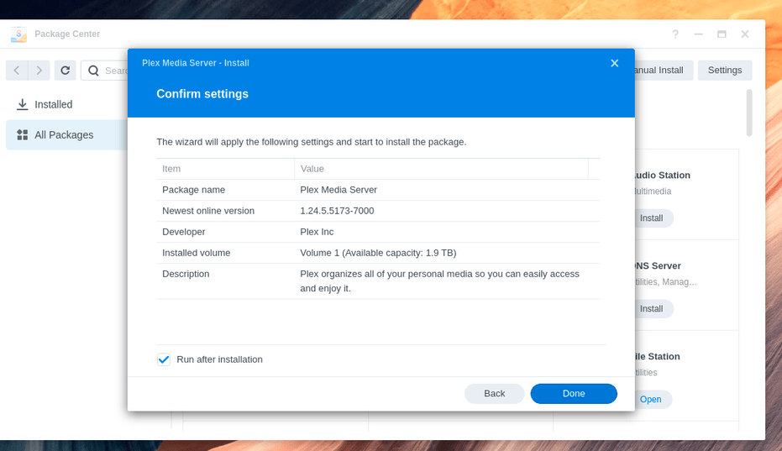
Task: Click the Confirm settings heading
Action: [x=202, y=94]
